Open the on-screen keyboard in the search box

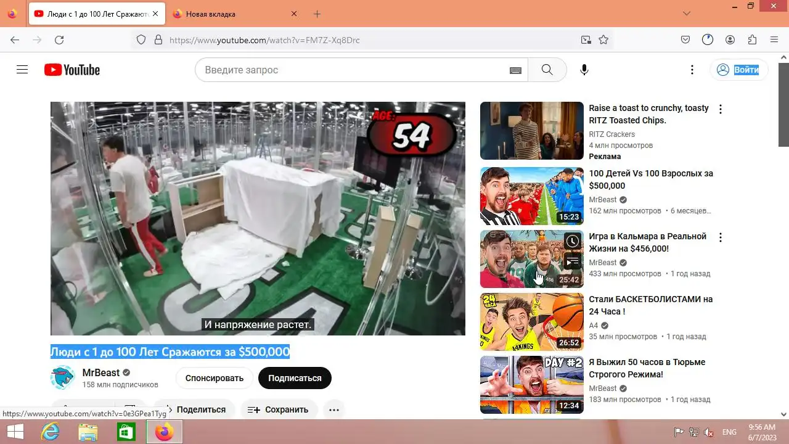pyautogui.click(x=515, y=70)
